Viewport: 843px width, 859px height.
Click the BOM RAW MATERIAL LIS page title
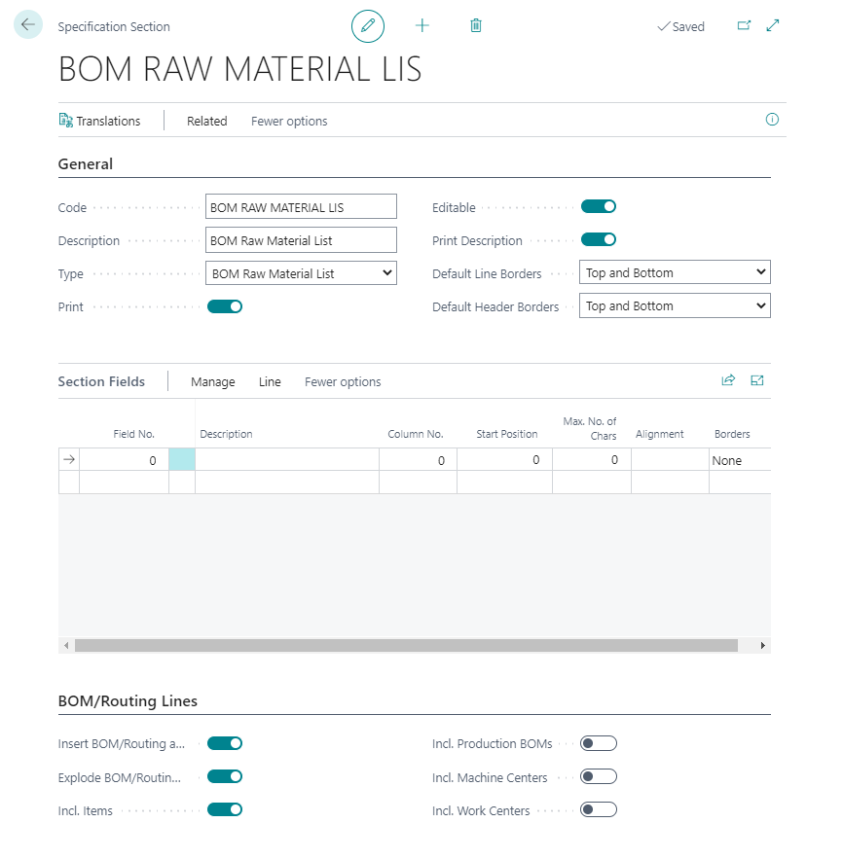click(240, 69)
